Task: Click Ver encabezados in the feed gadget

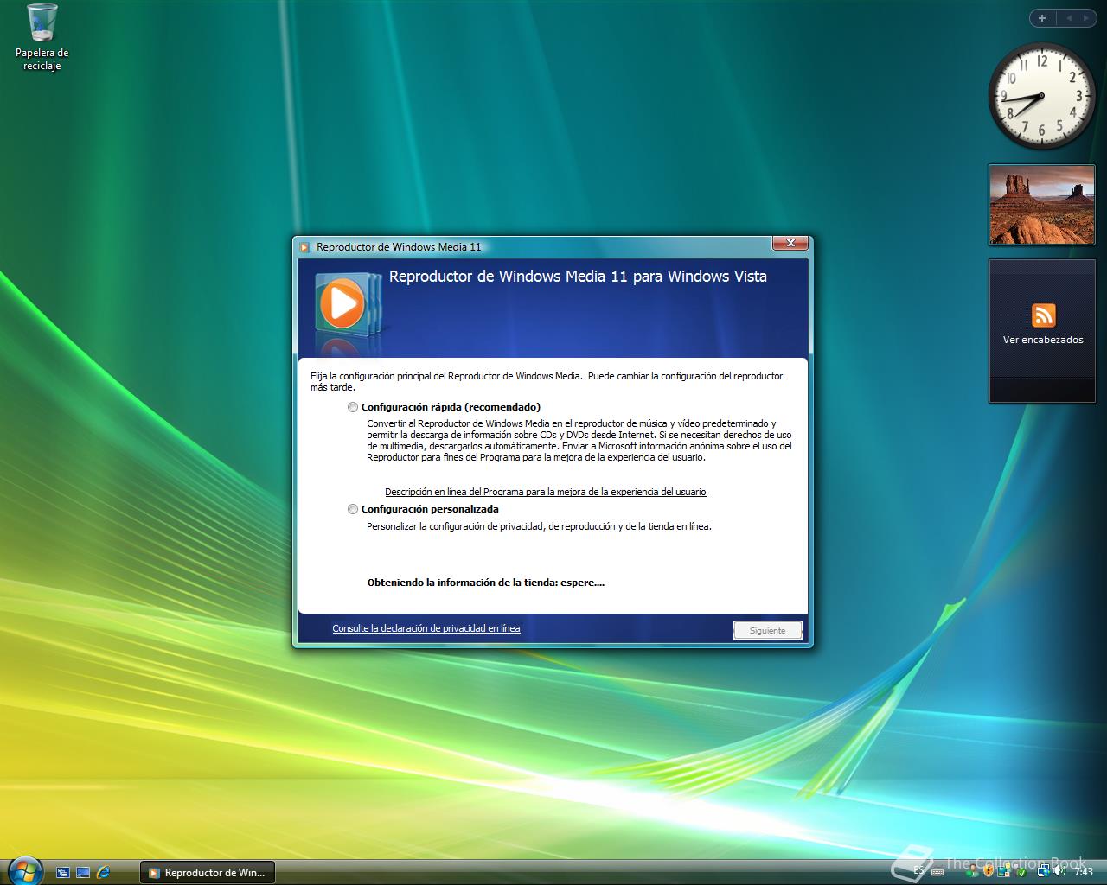Action: 1043,340
